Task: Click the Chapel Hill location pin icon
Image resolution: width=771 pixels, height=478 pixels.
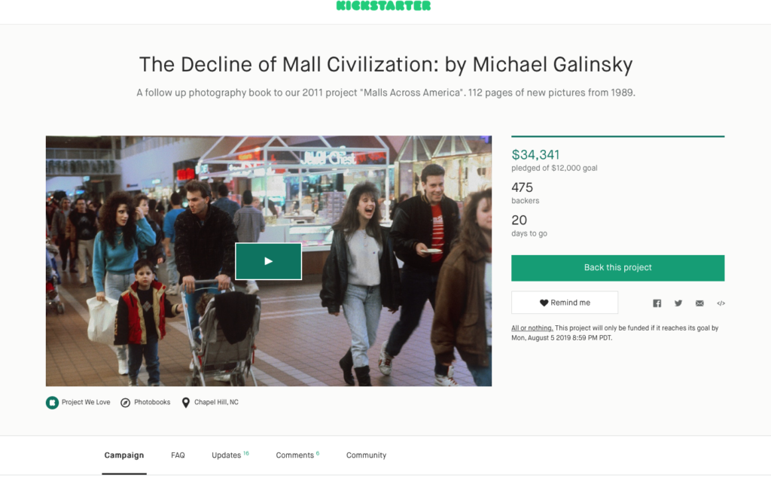Action: (x=186, y=403)
